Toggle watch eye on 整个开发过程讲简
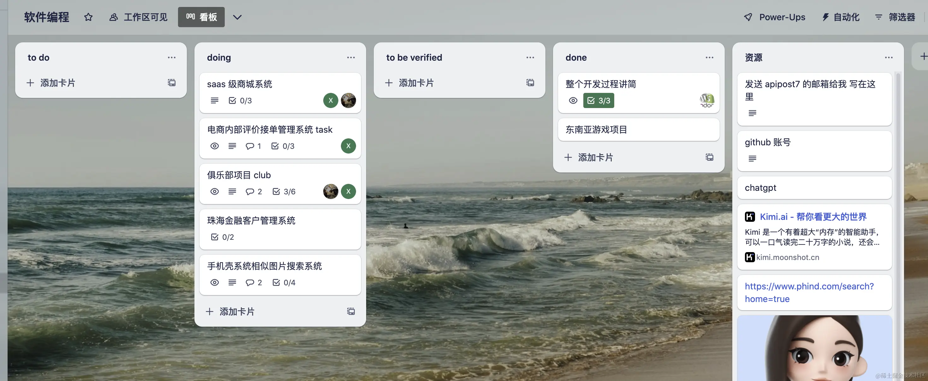The height and width of the screenshot is (381, 928). pos(573,100)
